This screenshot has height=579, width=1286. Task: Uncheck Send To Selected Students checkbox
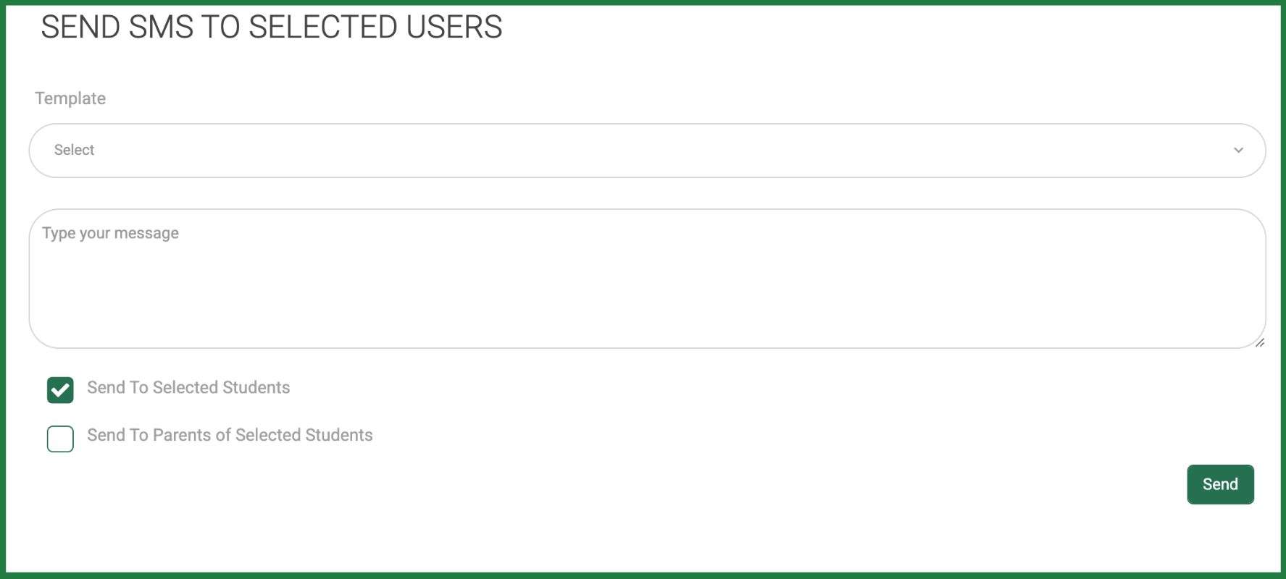point(60,390)
